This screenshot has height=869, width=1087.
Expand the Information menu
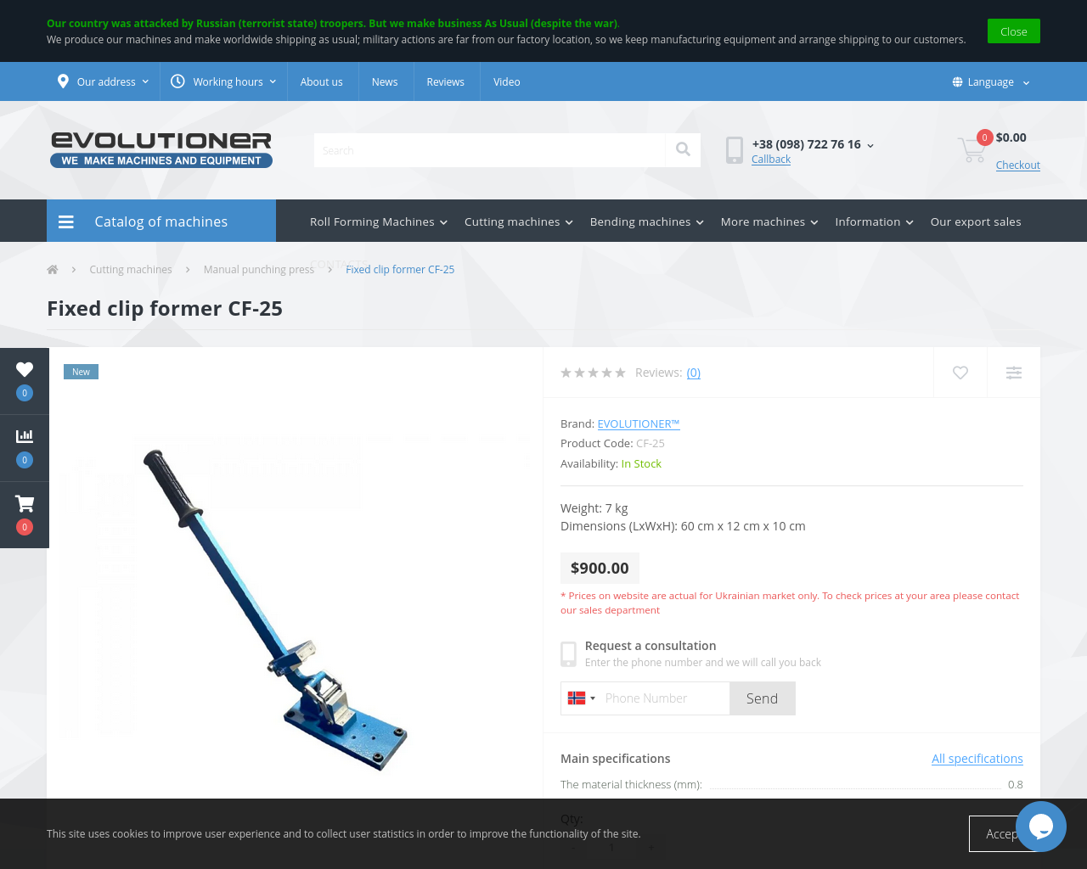tap(874, 221)
